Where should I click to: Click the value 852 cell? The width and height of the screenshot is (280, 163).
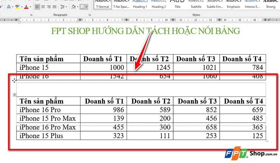click(x=196, y=109)
